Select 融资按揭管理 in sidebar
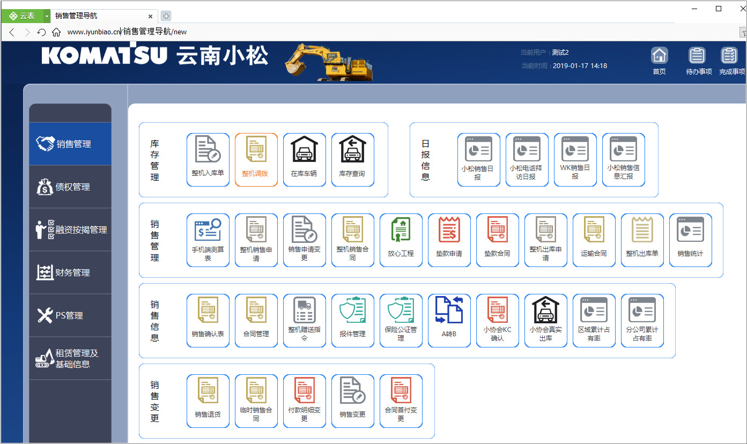Viewport: 747px width, 444px height. [x=70, y=230]
